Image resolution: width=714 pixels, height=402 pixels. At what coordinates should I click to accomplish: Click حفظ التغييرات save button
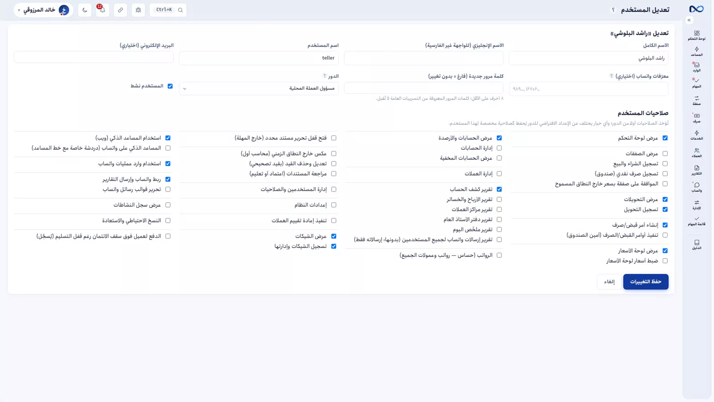coord(646,282)
